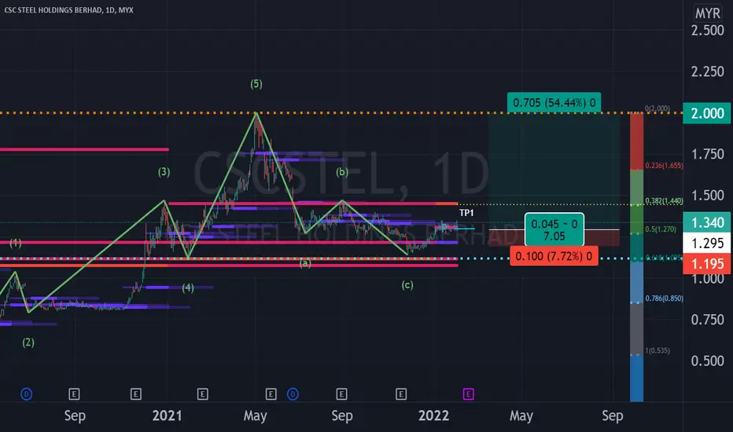The height and width of the screenshot is (432, 733).
Task: Click the white 1.295 price label on axis
Action: pos(707,243)
